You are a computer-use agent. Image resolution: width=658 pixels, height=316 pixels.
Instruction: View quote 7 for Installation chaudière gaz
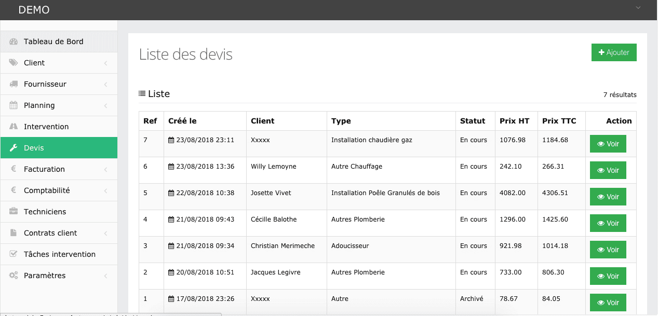pyautogui.click(x=608, y=144)
